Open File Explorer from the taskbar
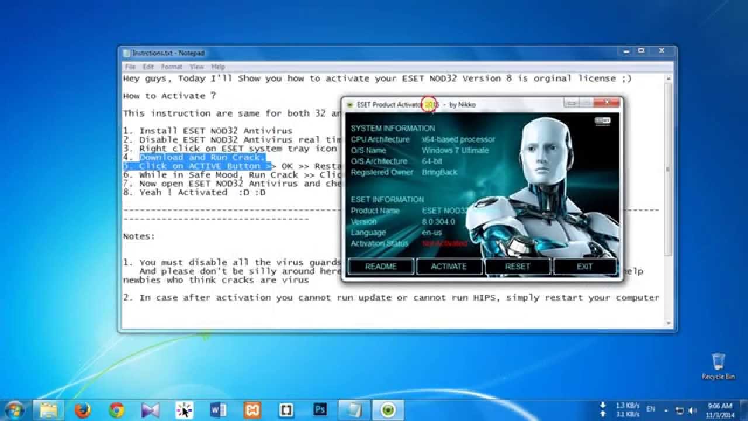The height and width of the screenshot is (421, 748). tap(49, 410)
